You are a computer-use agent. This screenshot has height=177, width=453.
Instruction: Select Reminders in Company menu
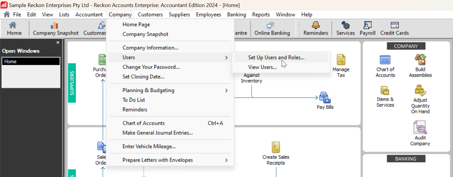coord(170,110)
